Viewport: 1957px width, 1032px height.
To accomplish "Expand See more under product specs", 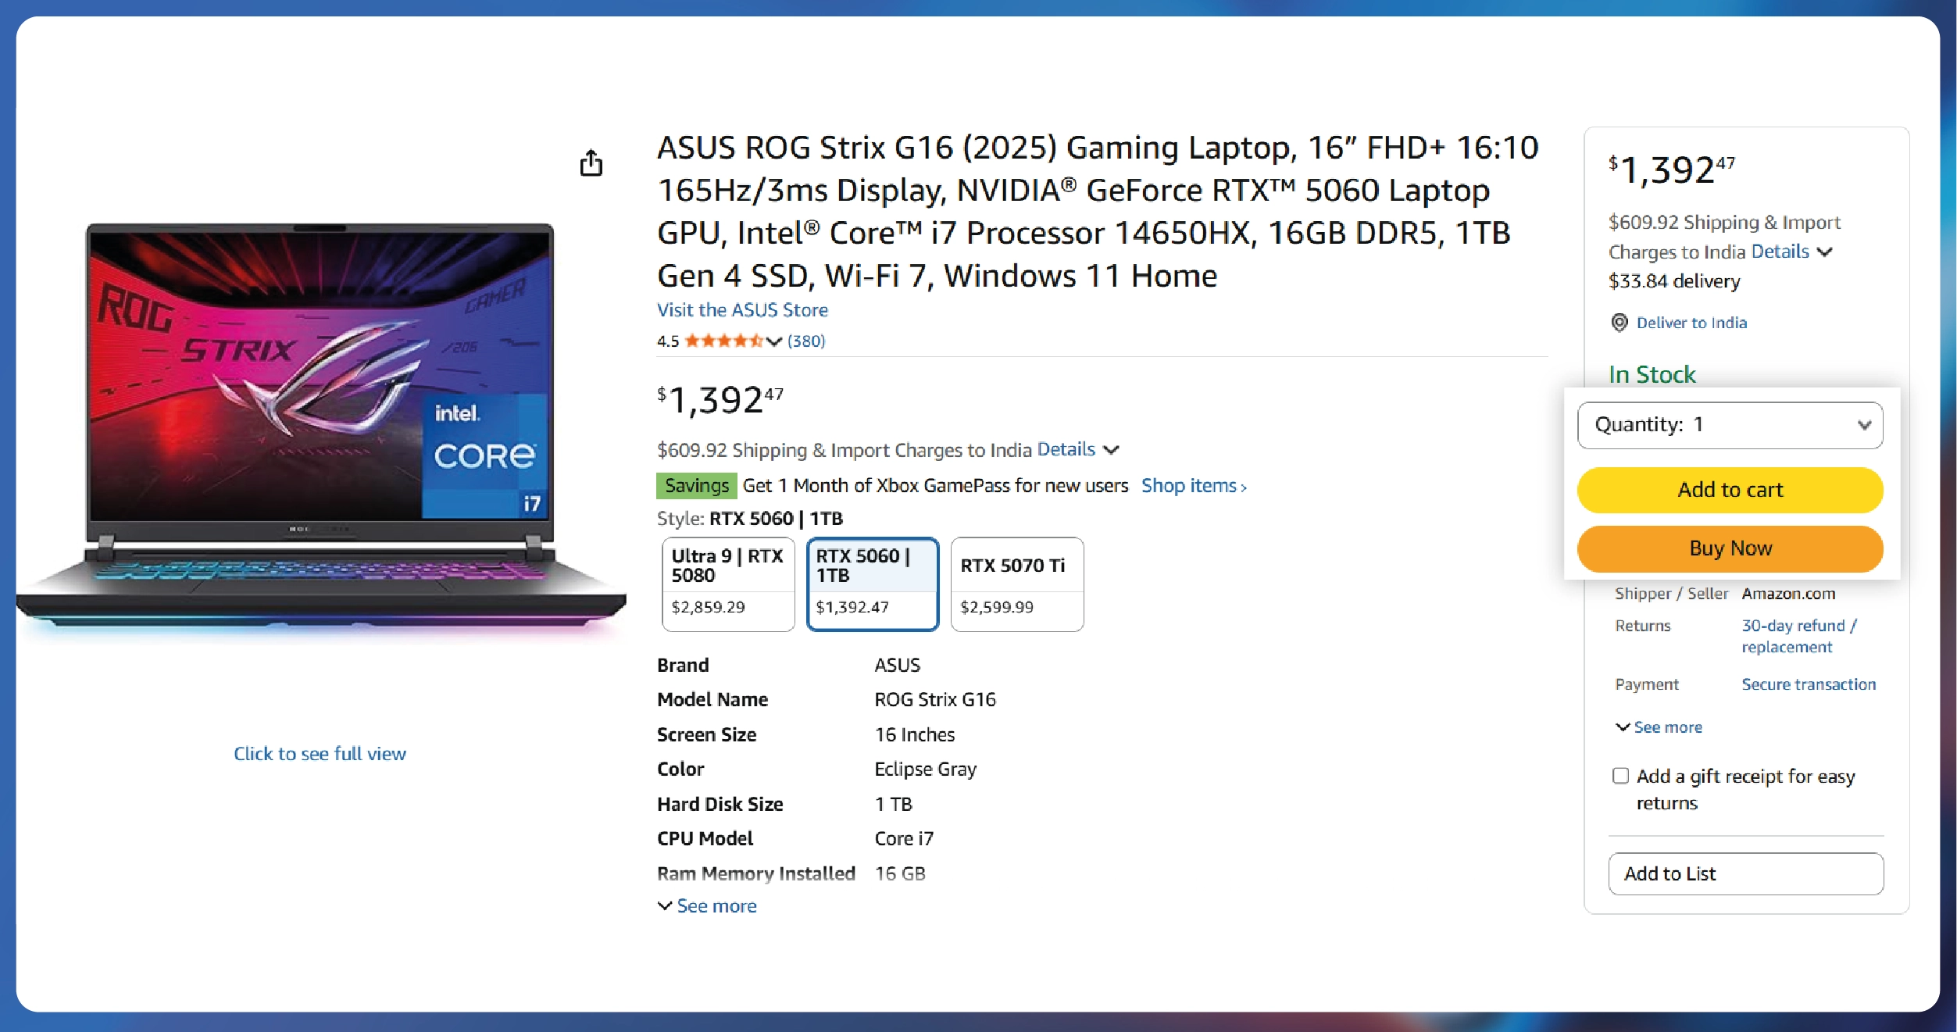I will [707, 906].
